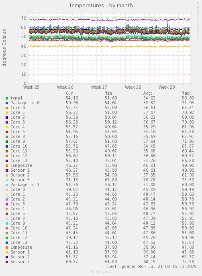Click temp1 current value 54.16
Screen dimensions: 202x276
(x=72, y=98)
